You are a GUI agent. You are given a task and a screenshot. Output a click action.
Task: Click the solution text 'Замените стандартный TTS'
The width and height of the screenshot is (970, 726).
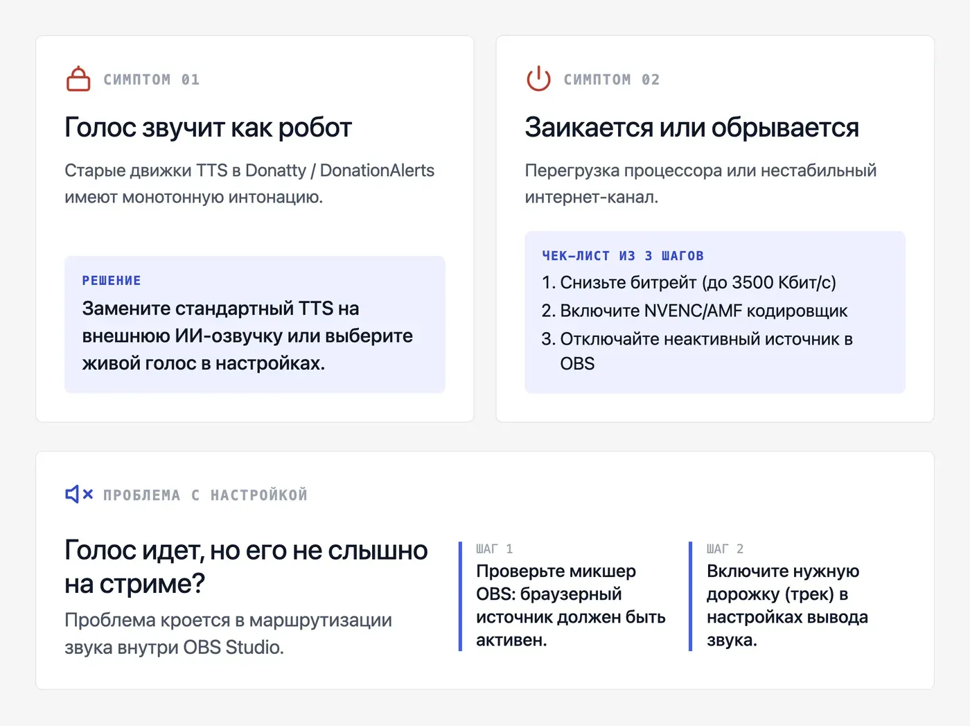247,336
